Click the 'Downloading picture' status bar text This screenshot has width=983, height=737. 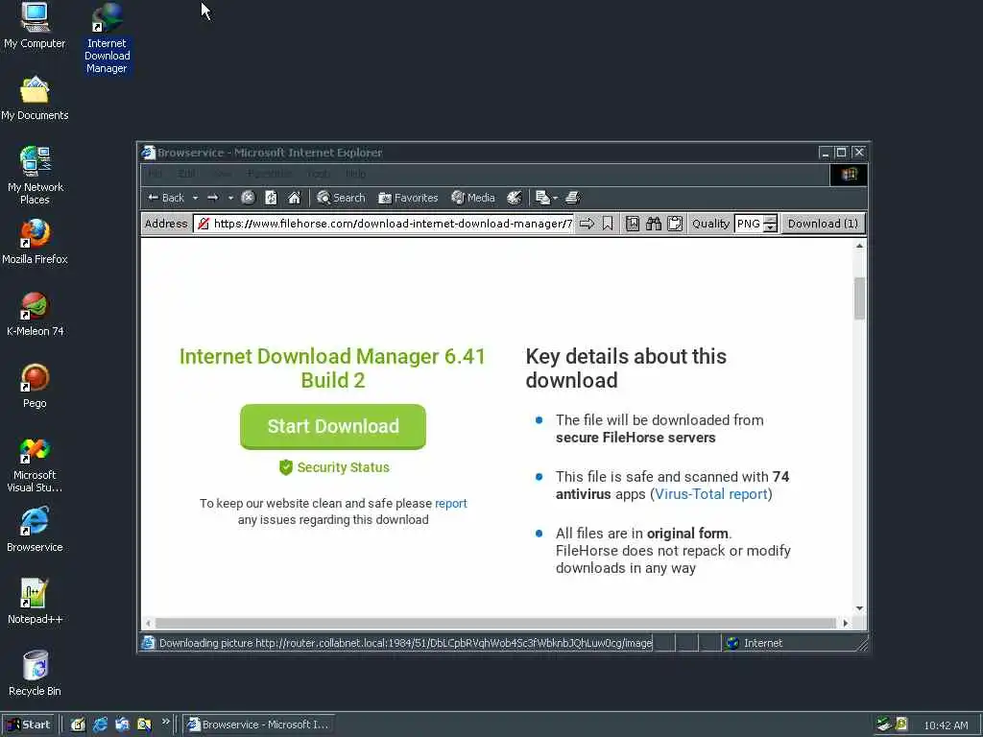point(406,643)
